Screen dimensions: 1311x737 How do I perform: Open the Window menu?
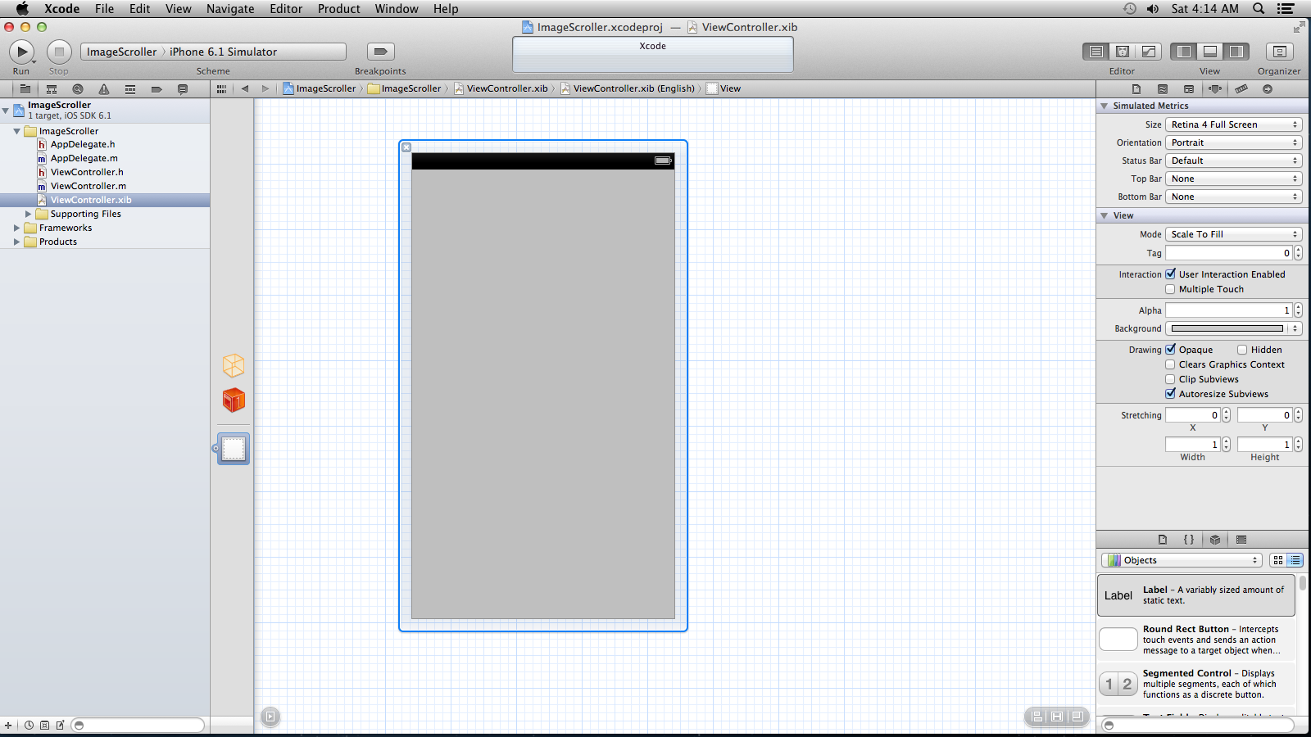tap(397, 9)
